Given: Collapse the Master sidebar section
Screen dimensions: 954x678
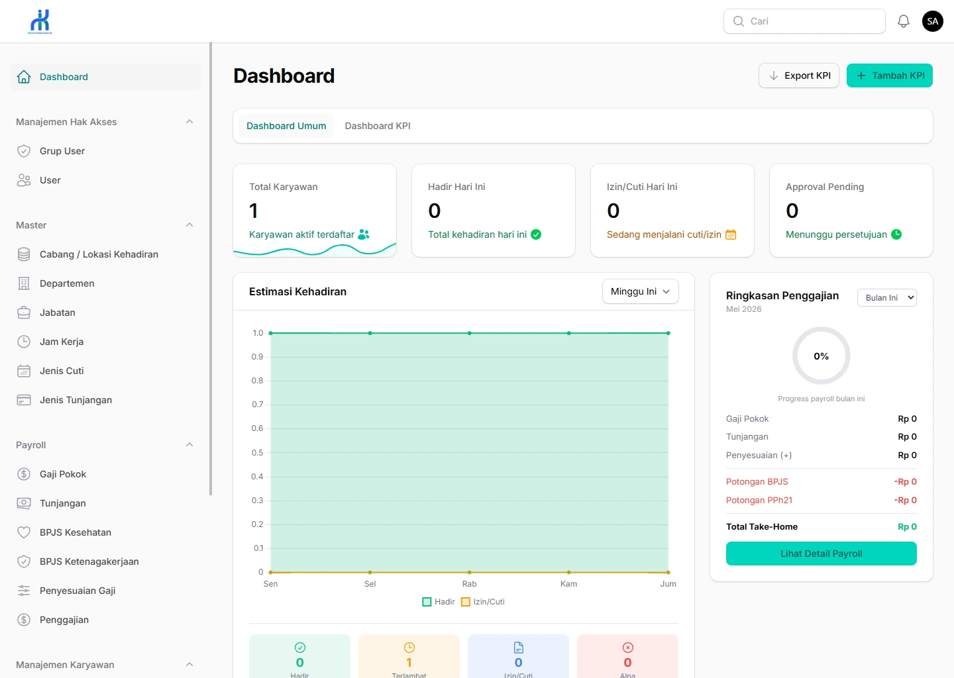Looking at the screenshot, I should [x=189, y=225].
